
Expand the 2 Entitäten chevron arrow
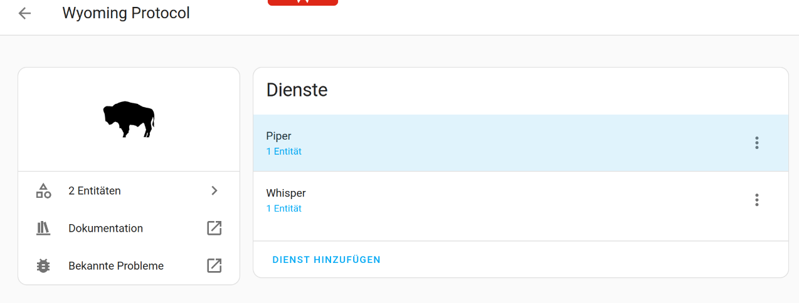pyautogui.click(x=214, y=191)
